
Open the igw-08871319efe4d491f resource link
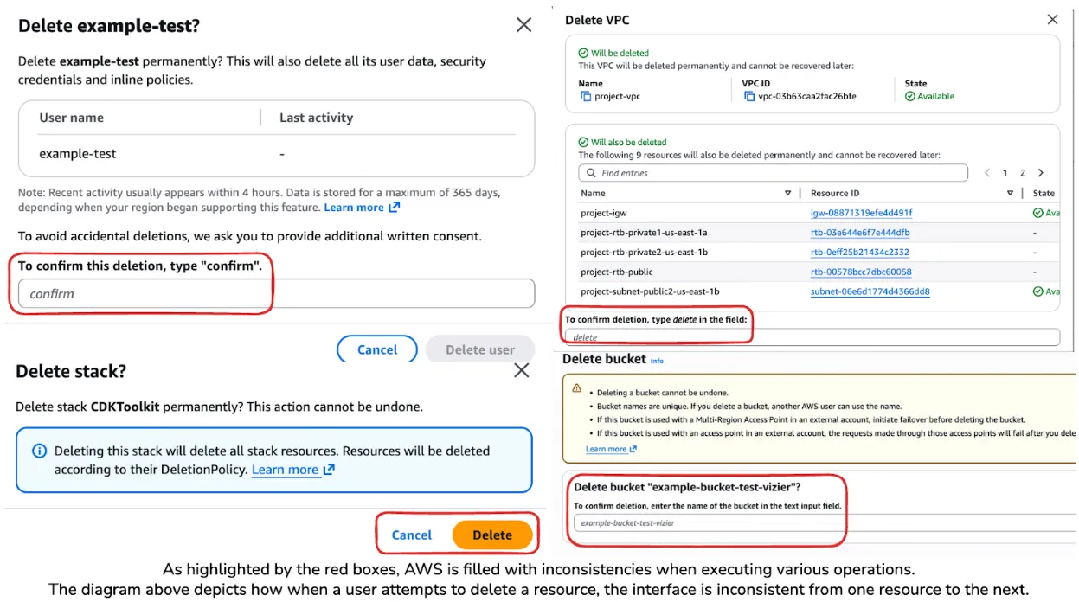tap(861, 213)
